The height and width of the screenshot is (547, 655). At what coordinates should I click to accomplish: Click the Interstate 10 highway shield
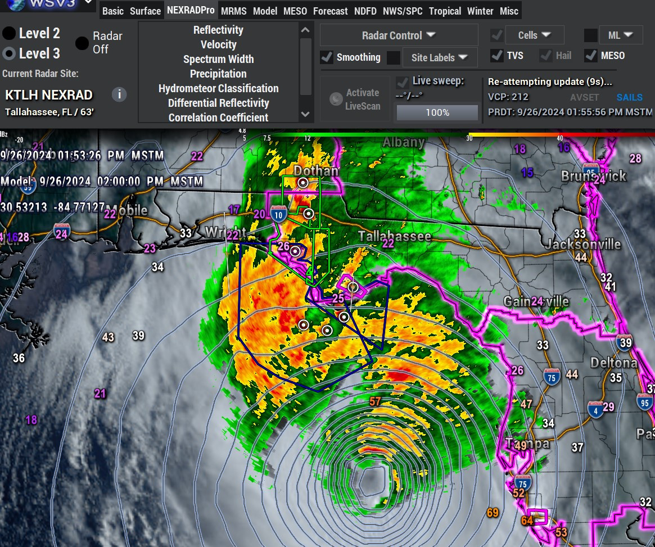(278, 214)
